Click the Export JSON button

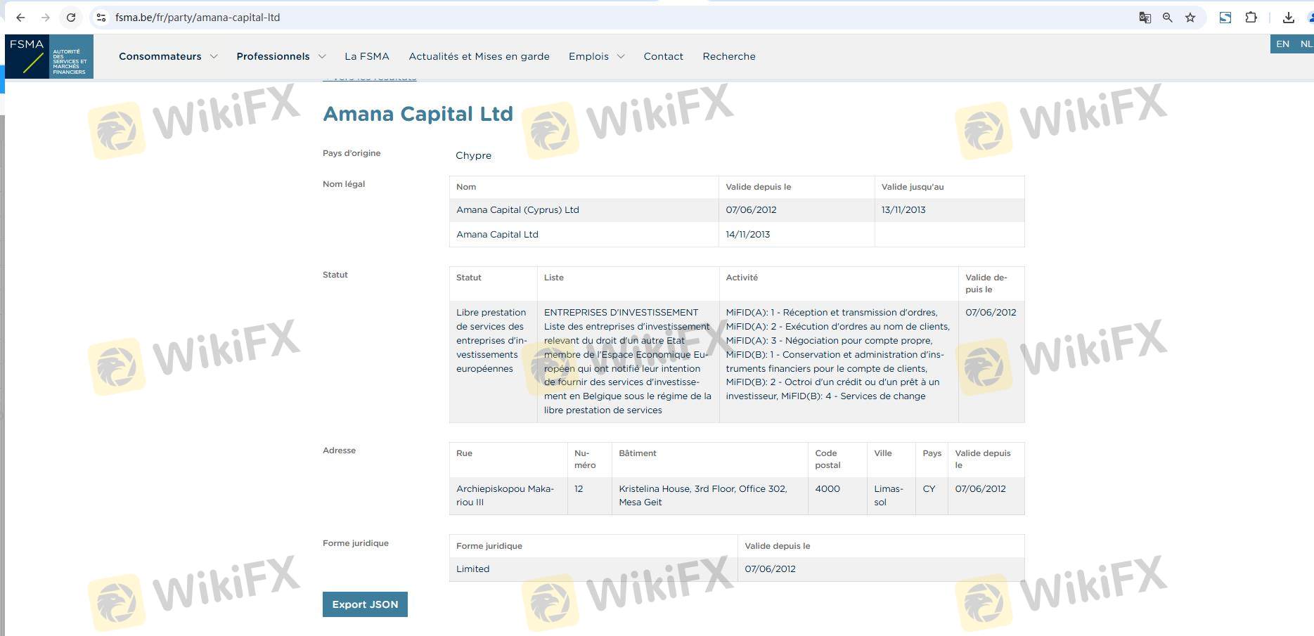(365, 604)
